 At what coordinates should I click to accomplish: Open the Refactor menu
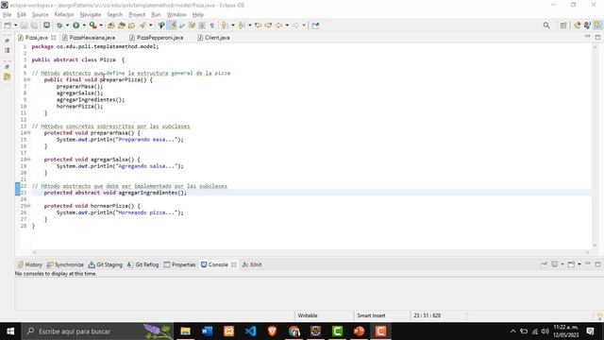(64, 15)
